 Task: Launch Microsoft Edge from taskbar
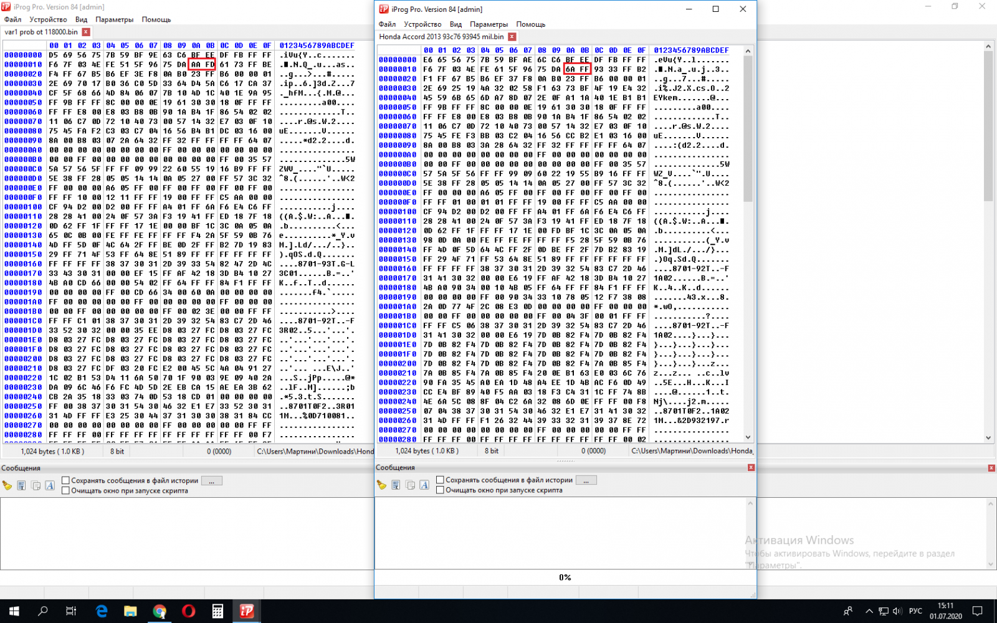coord(102,611)
